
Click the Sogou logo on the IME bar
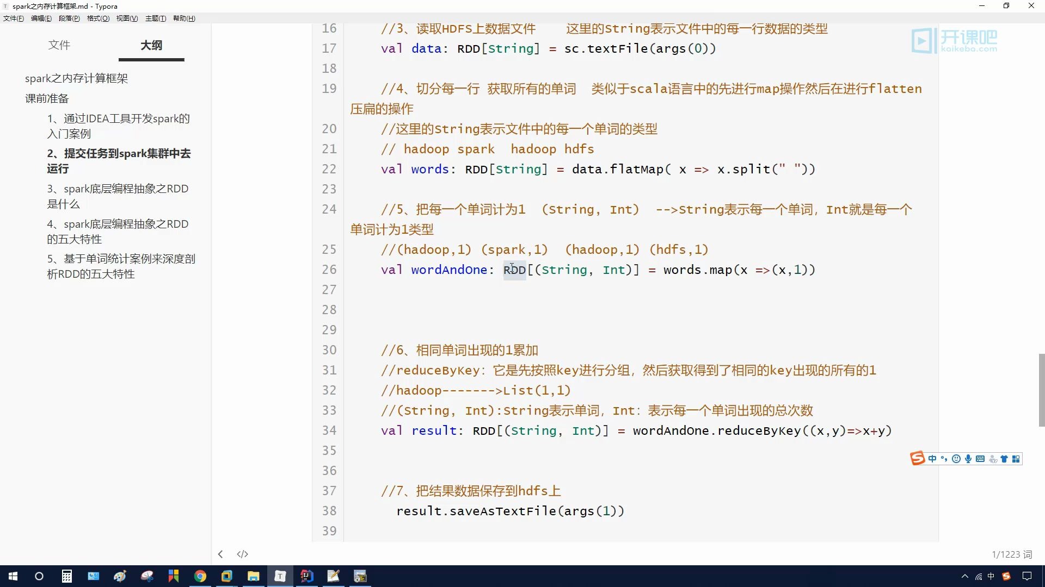[x=918, y=459]
